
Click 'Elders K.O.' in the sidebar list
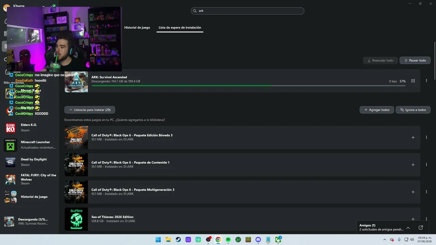(29, 125)
